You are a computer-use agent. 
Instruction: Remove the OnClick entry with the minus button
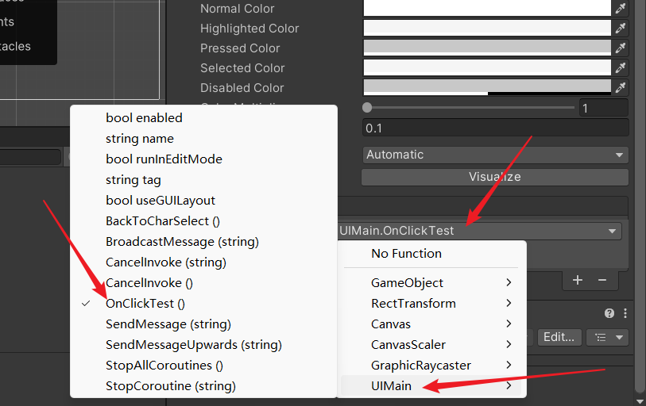tap(602, 280)
